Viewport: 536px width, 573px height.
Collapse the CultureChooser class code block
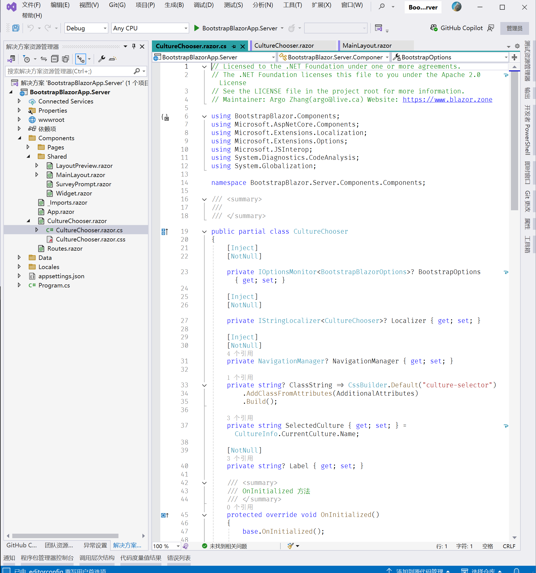(204, 232)
